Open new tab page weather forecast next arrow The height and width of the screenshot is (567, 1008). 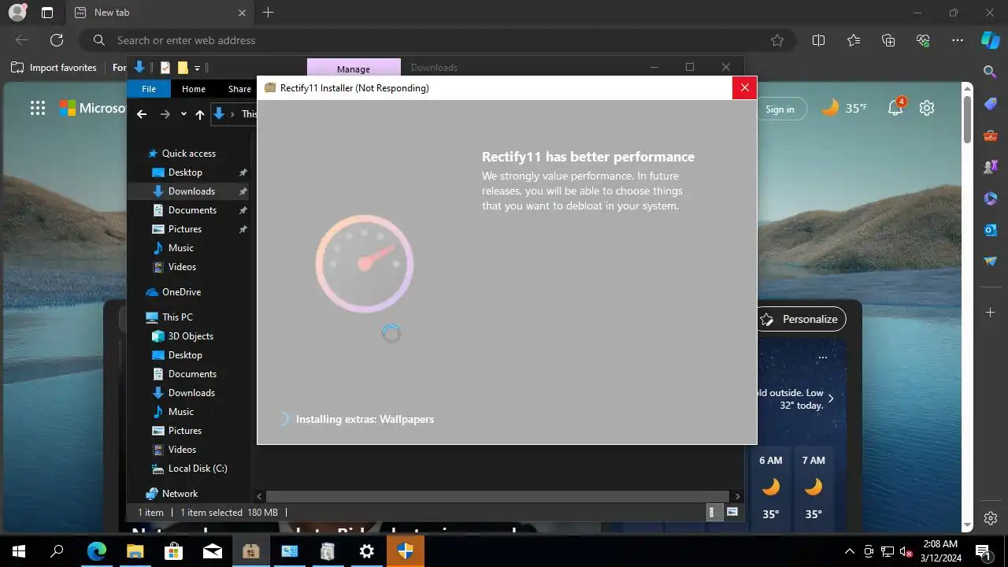click(831, 398)
